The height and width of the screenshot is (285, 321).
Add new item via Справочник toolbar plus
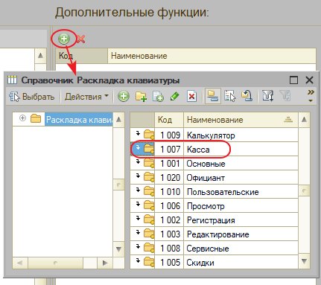[x=124, y=96]
